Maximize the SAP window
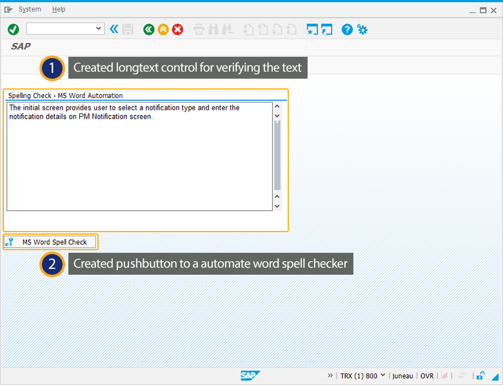The height and width of the screenshot is (385, 503). tap(483, 10)
